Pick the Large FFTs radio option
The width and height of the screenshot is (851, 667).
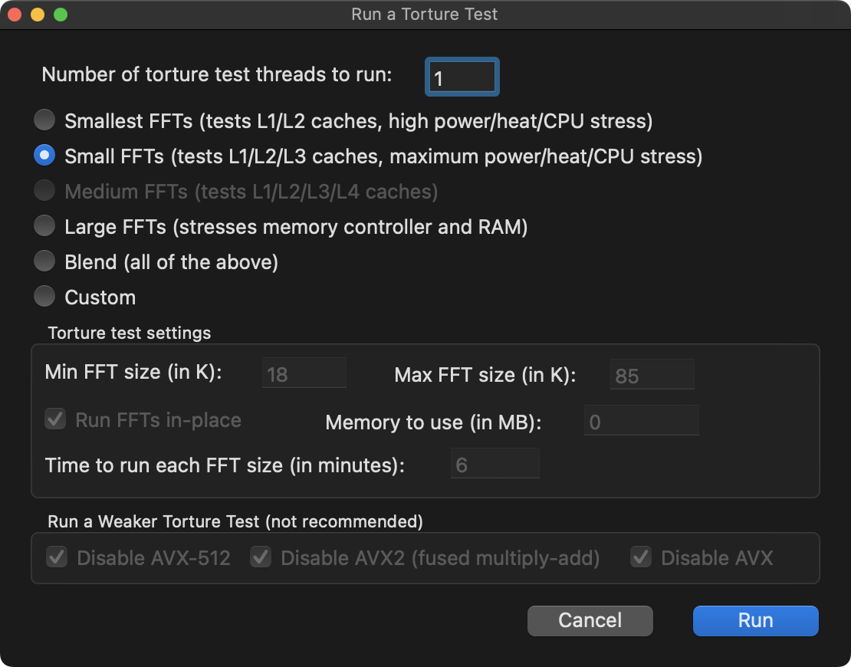pyautogui.click(x=44, y=226)
